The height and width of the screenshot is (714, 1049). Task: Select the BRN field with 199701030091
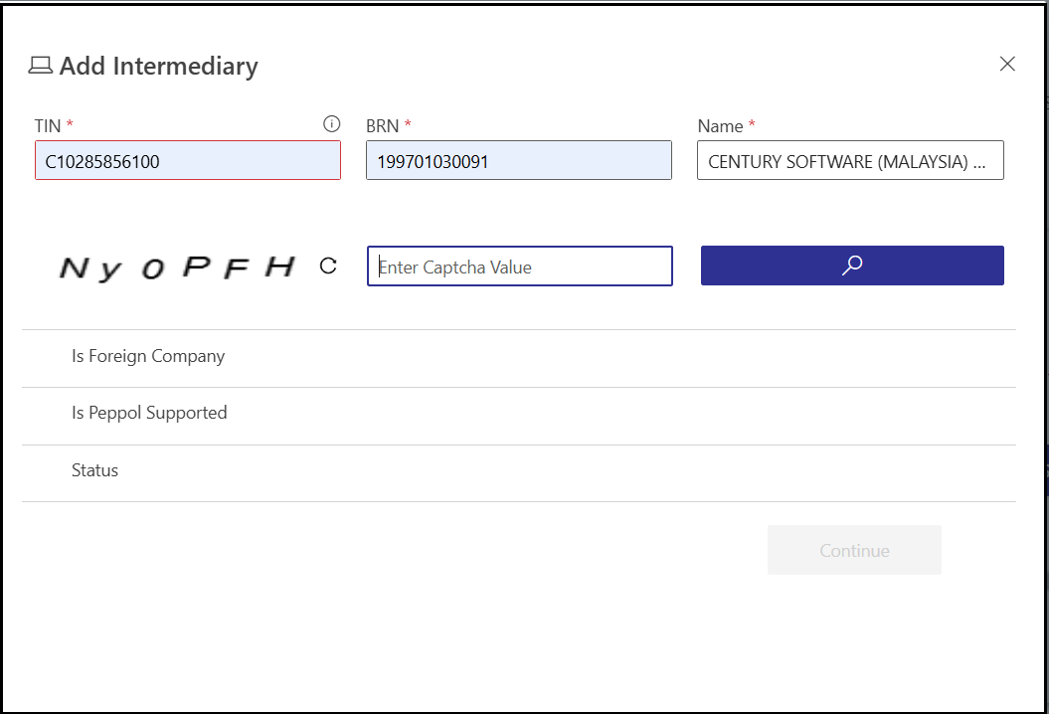point(519,160)
